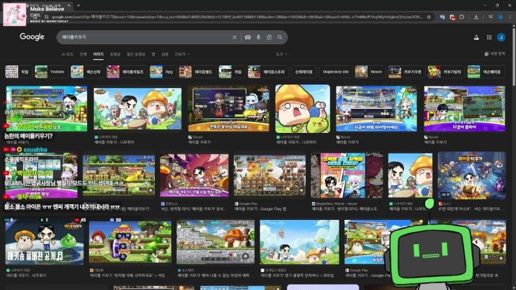Filter images by the Youtube chip
Viewport: 516px width, 290px height.
point(51,72)
